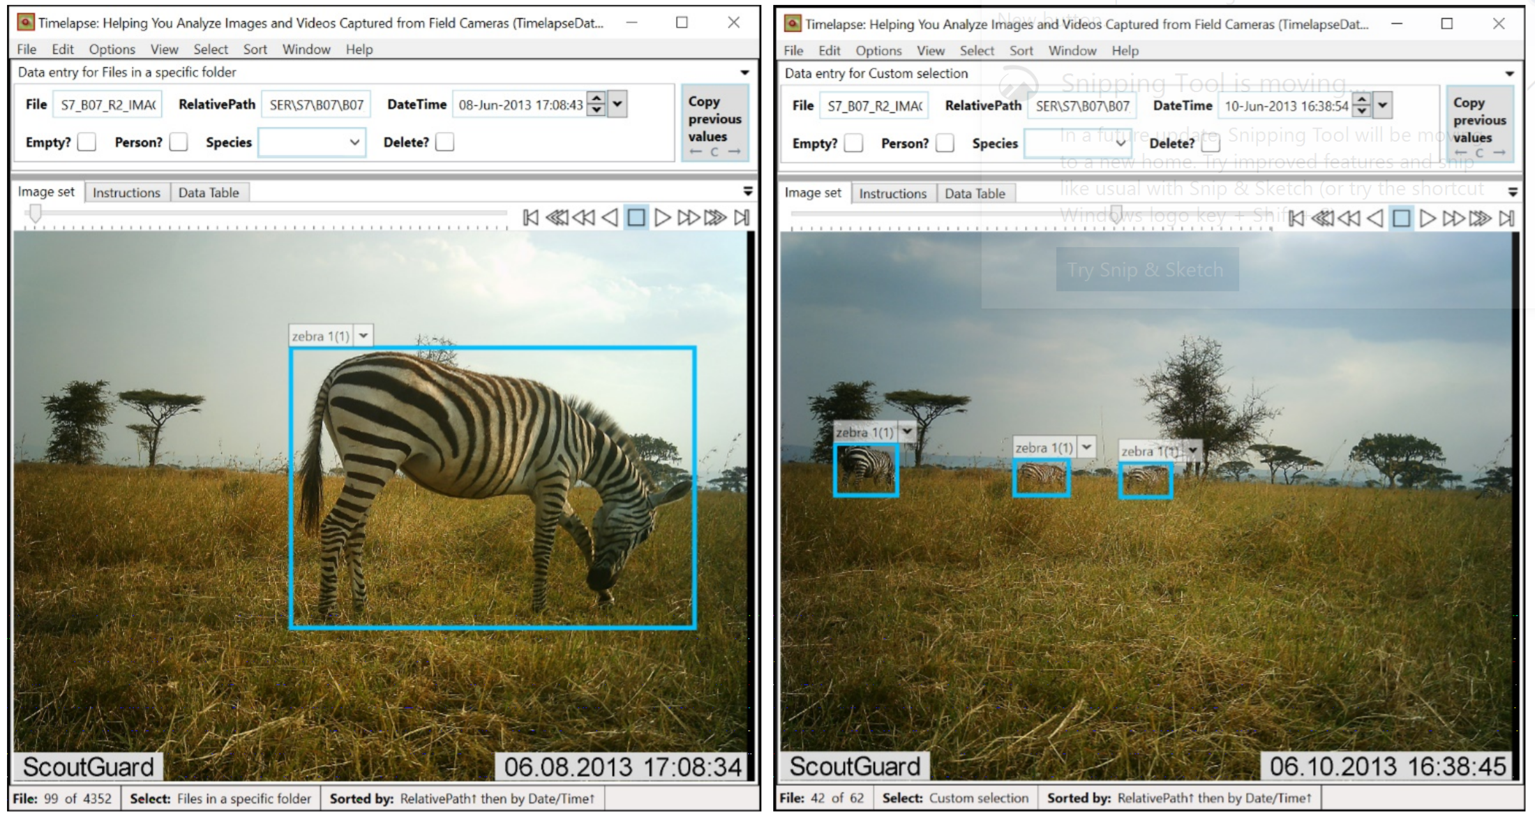Toggle the Person? checkbox in right window
Image resolution: width=1535 pixels, height=816 pixels.
[x=945, y=144]
